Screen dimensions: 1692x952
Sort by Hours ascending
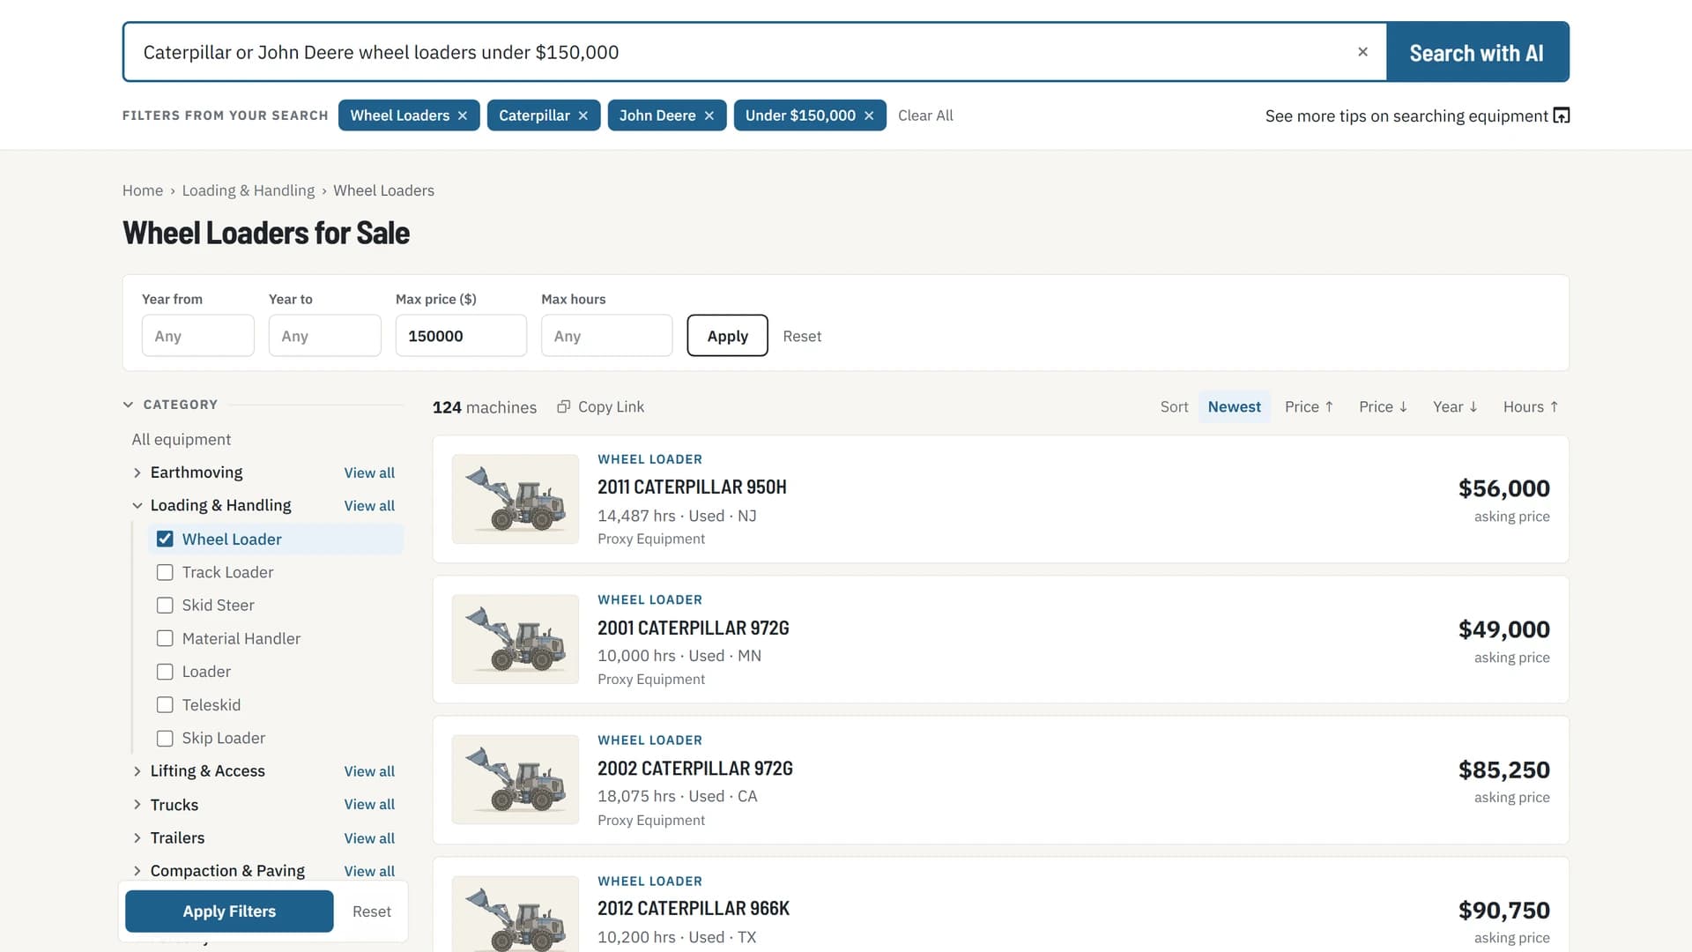(x=1531, y=406)
